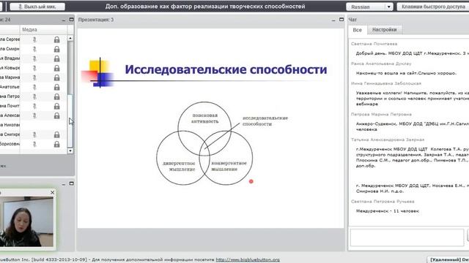Click the lock icon in the Анатолье row

pyautogui.click(x=57, y=87)
